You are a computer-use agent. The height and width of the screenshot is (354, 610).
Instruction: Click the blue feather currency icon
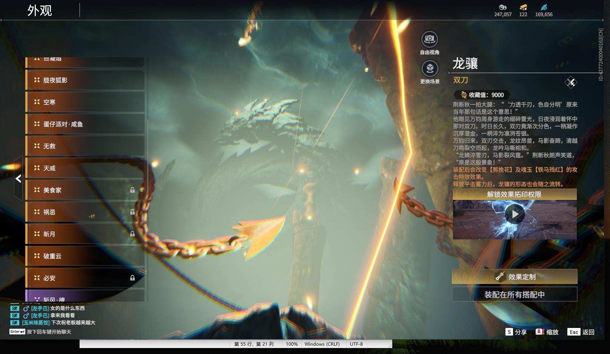tap(544, 7)
